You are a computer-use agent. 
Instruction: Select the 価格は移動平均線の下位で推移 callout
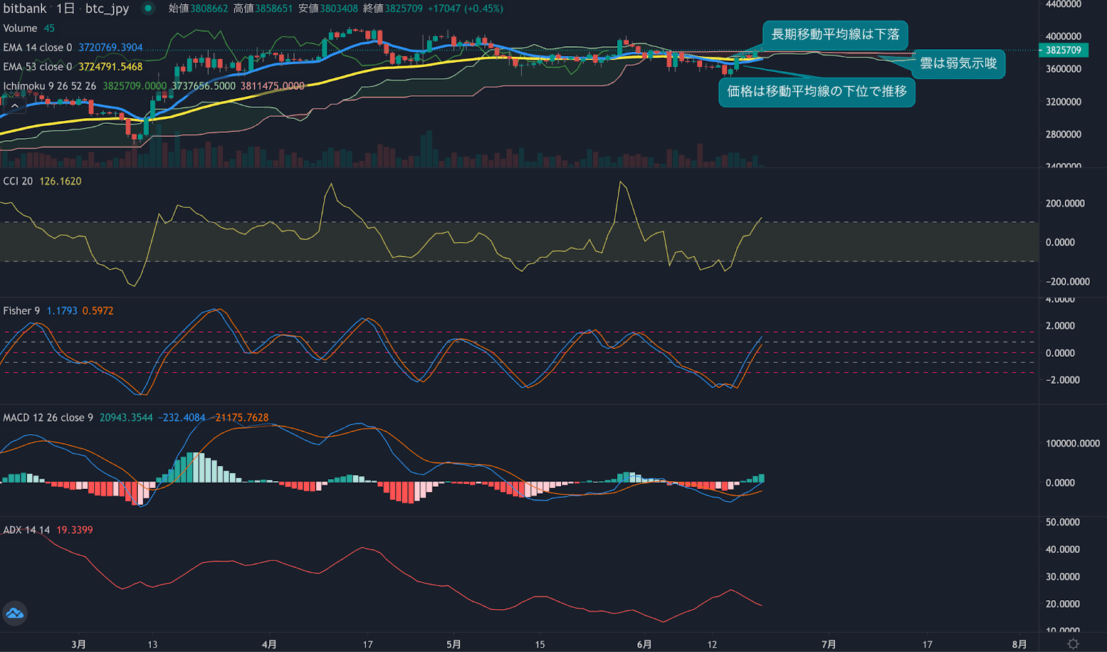pos(816,92)
